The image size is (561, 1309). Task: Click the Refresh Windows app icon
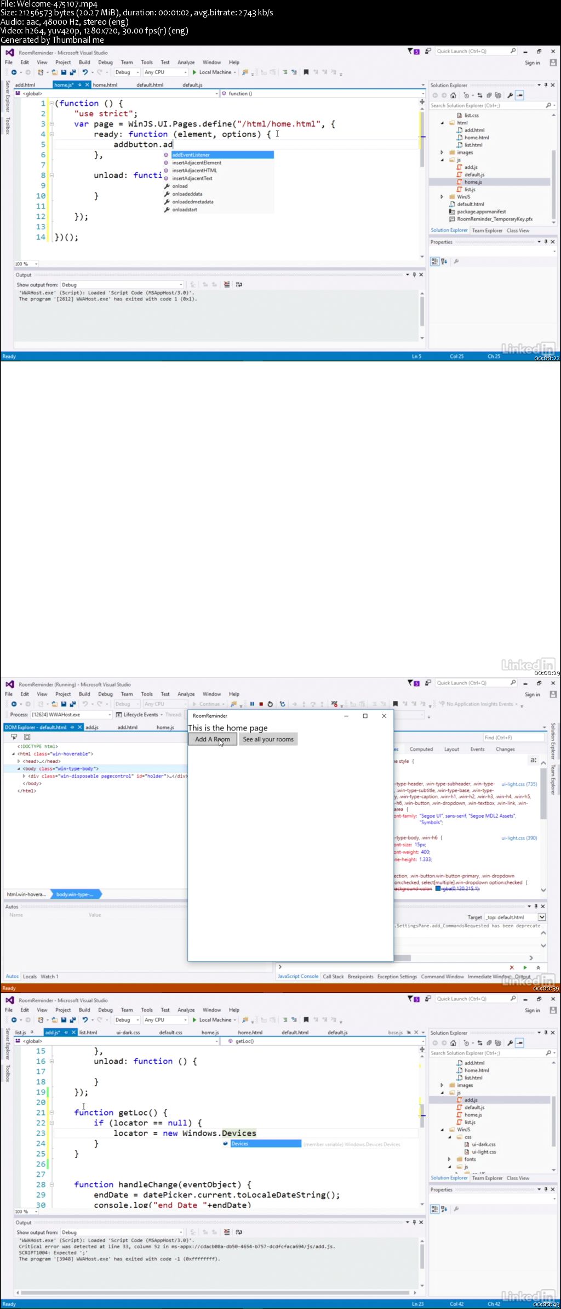[283, 704]
